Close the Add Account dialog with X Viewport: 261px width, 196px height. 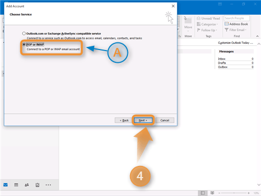(x=173, y=6)
